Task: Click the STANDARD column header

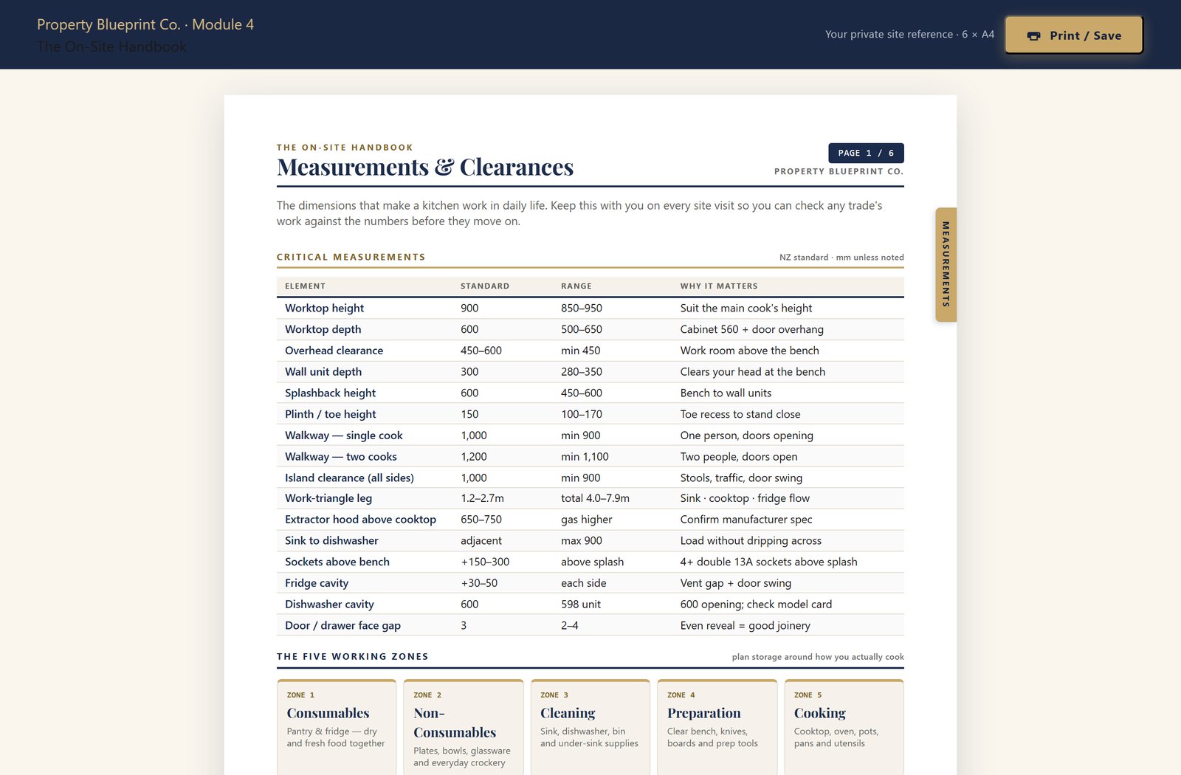Action: coord(485,286)
